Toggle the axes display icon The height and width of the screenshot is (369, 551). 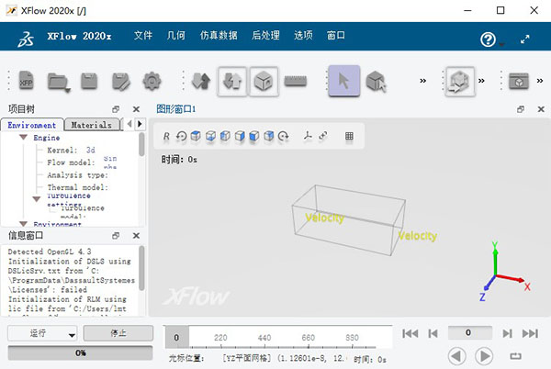click(308, 136)
